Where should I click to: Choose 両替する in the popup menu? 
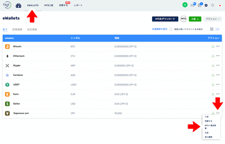208,121
